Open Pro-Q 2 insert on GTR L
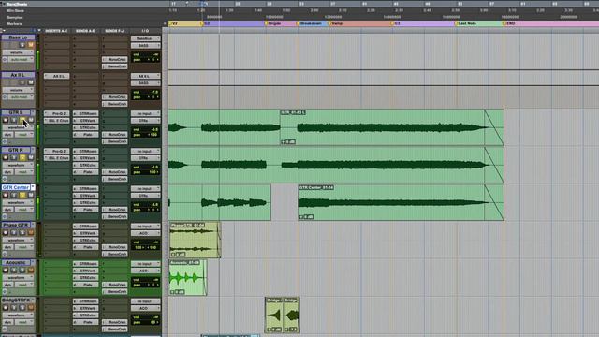Image resolution: width=599 pixels, height=337 pixels. [x=57, y=113]
